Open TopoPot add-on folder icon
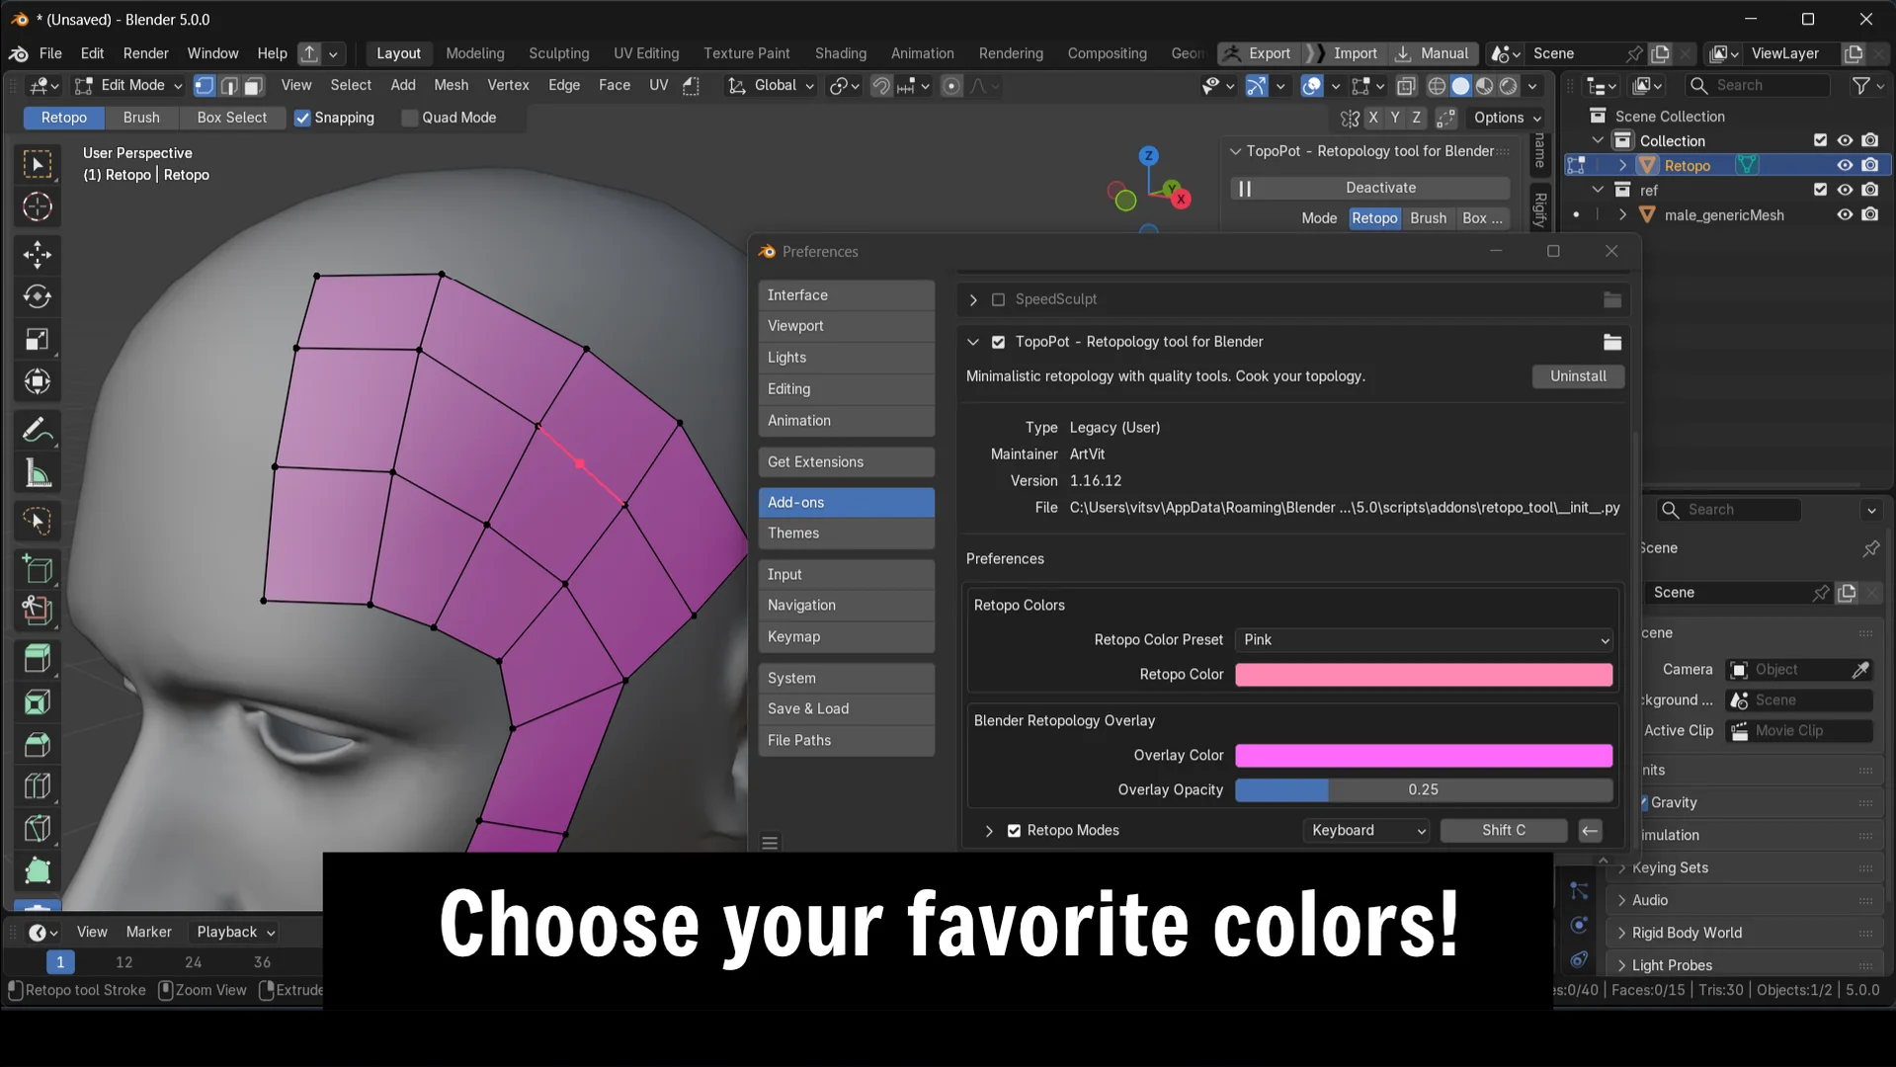The height and width of the screenshot is (1067, 1896). tap(1612, 342)
